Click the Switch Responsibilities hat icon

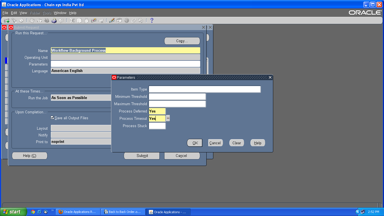[47, 21]
